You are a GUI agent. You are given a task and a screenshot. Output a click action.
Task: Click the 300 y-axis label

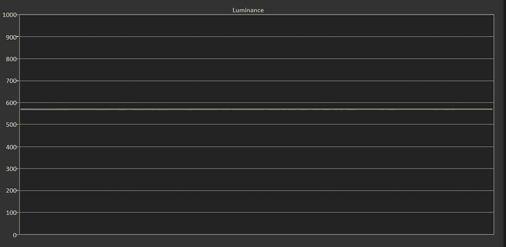click(11, 169)
